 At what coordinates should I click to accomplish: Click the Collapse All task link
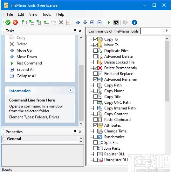click(x=26, y=76)
